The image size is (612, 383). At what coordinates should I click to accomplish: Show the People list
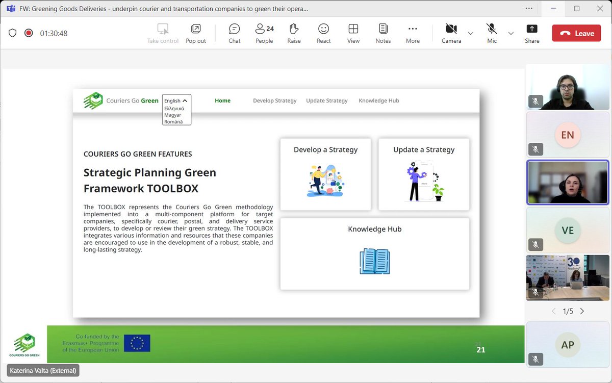[x=264, y=34]
